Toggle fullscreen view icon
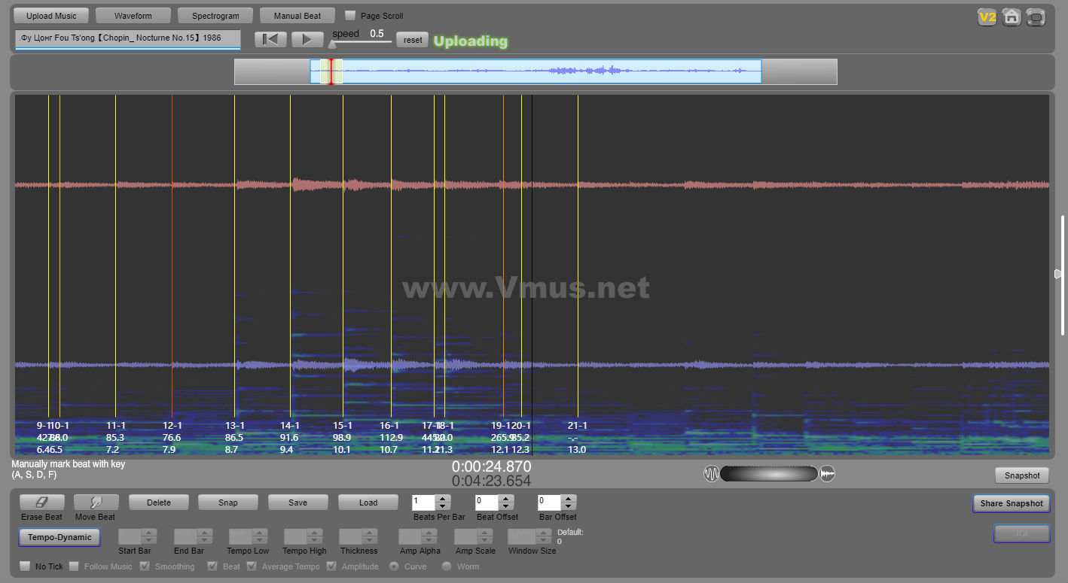Screen dimensions: 1068x583 tap(1036, 17)
